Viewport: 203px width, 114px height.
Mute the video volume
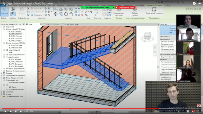tap(21, 111)
